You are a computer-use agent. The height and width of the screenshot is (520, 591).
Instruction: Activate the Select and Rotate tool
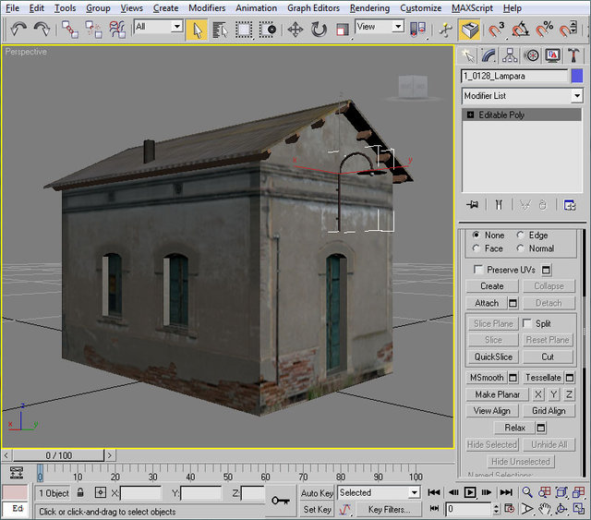(x=319, y=30)
